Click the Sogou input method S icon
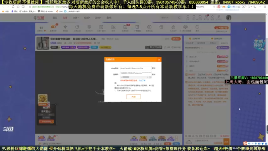 (245, 143)
